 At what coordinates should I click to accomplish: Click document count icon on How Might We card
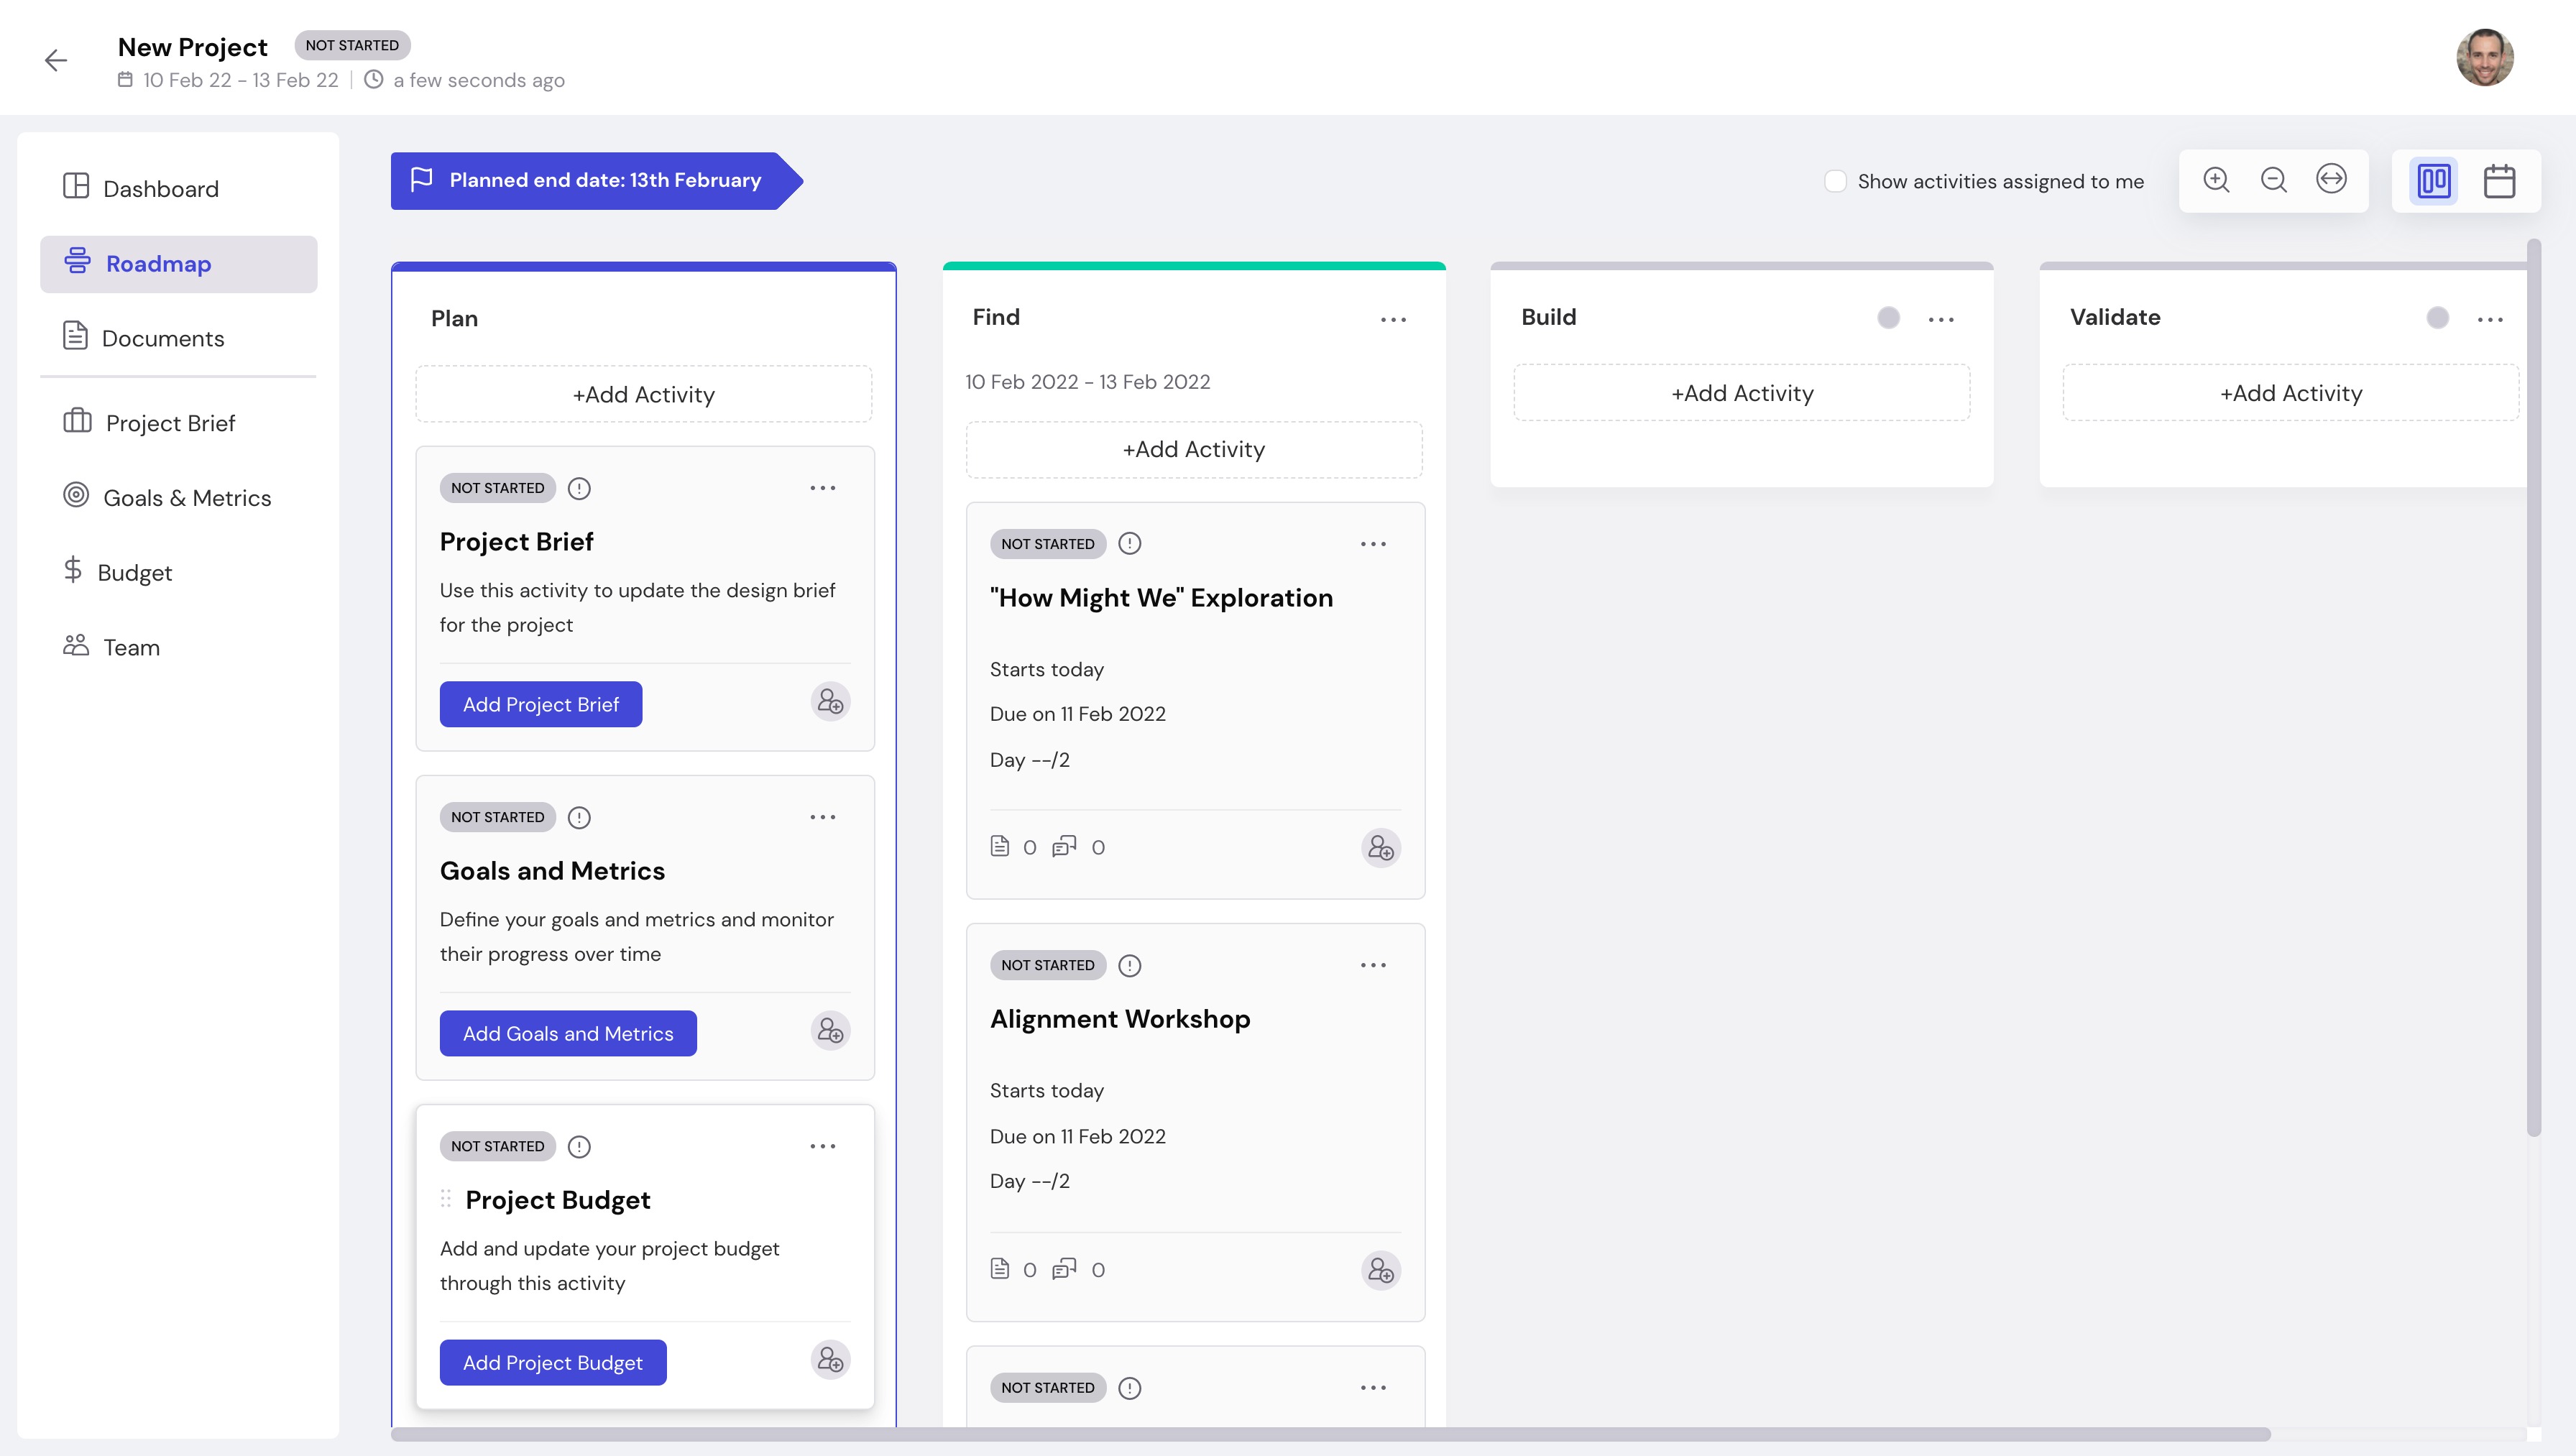pyautogui.click(x=1000, y=846)
